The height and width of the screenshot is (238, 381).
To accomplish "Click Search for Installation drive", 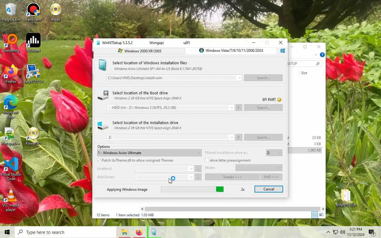I will coord(263,137).
